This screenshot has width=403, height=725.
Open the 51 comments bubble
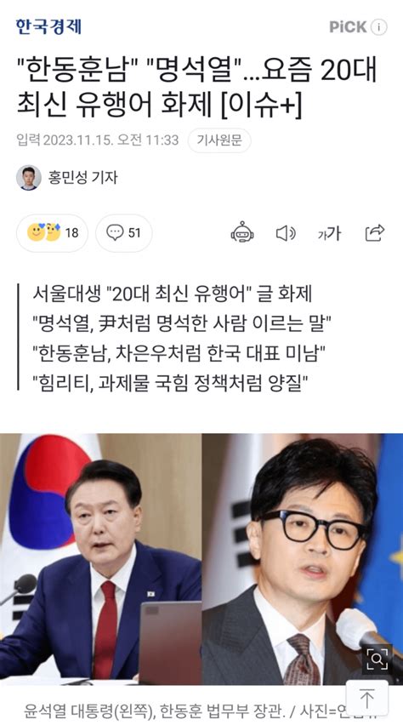pos(124,232)
